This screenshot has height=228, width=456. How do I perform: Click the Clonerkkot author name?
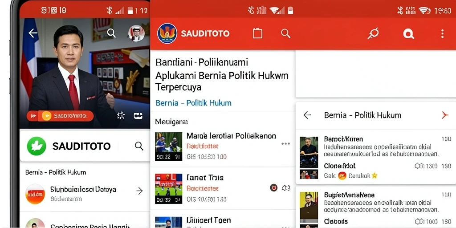coord(340,166)
